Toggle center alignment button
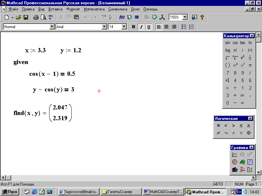The height and width of the screenshot is (196, 262). click(166, 27)
